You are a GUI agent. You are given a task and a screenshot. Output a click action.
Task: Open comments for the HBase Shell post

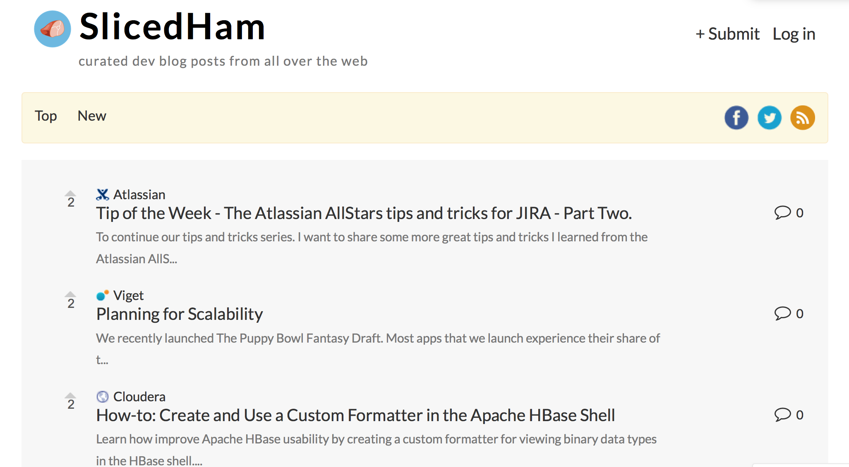(789, 415)
